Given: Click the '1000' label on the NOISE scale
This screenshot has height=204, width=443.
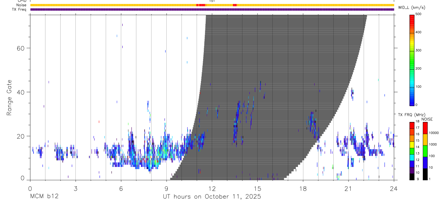Looking at the screenshot, I should [x=433, y=144].
